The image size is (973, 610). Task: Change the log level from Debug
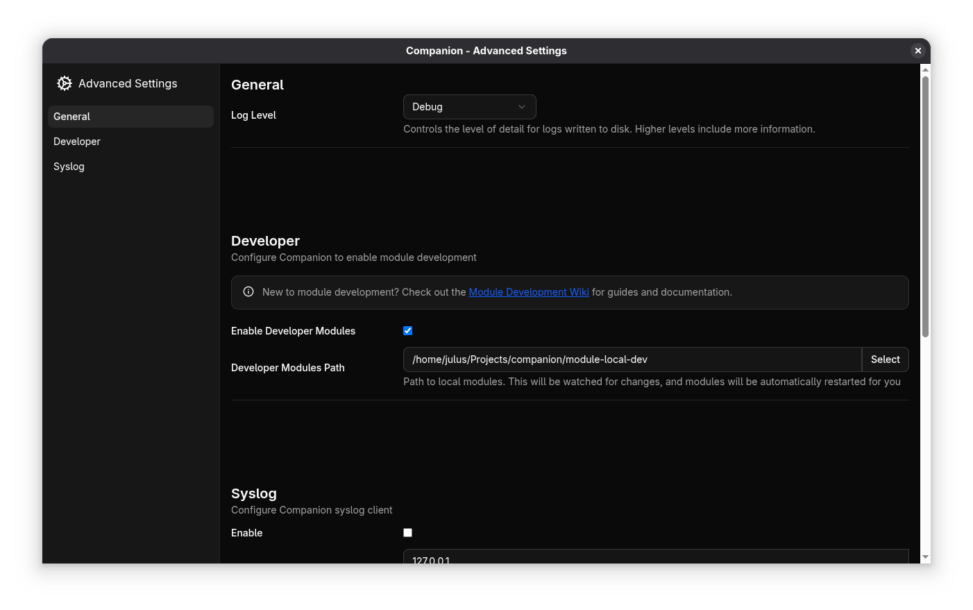point(469,106)
